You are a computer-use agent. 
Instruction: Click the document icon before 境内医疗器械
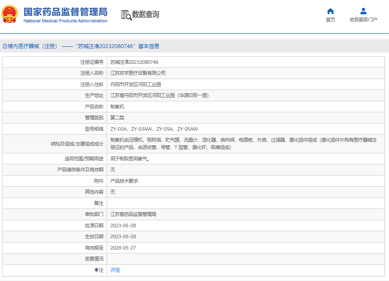click(4, 46)
